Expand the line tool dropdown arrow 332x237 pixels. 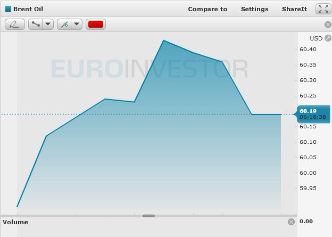click(48, 24)
